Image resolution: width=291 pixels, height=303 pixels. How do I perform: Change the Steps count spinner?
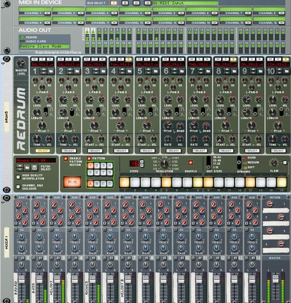[142, 163]
